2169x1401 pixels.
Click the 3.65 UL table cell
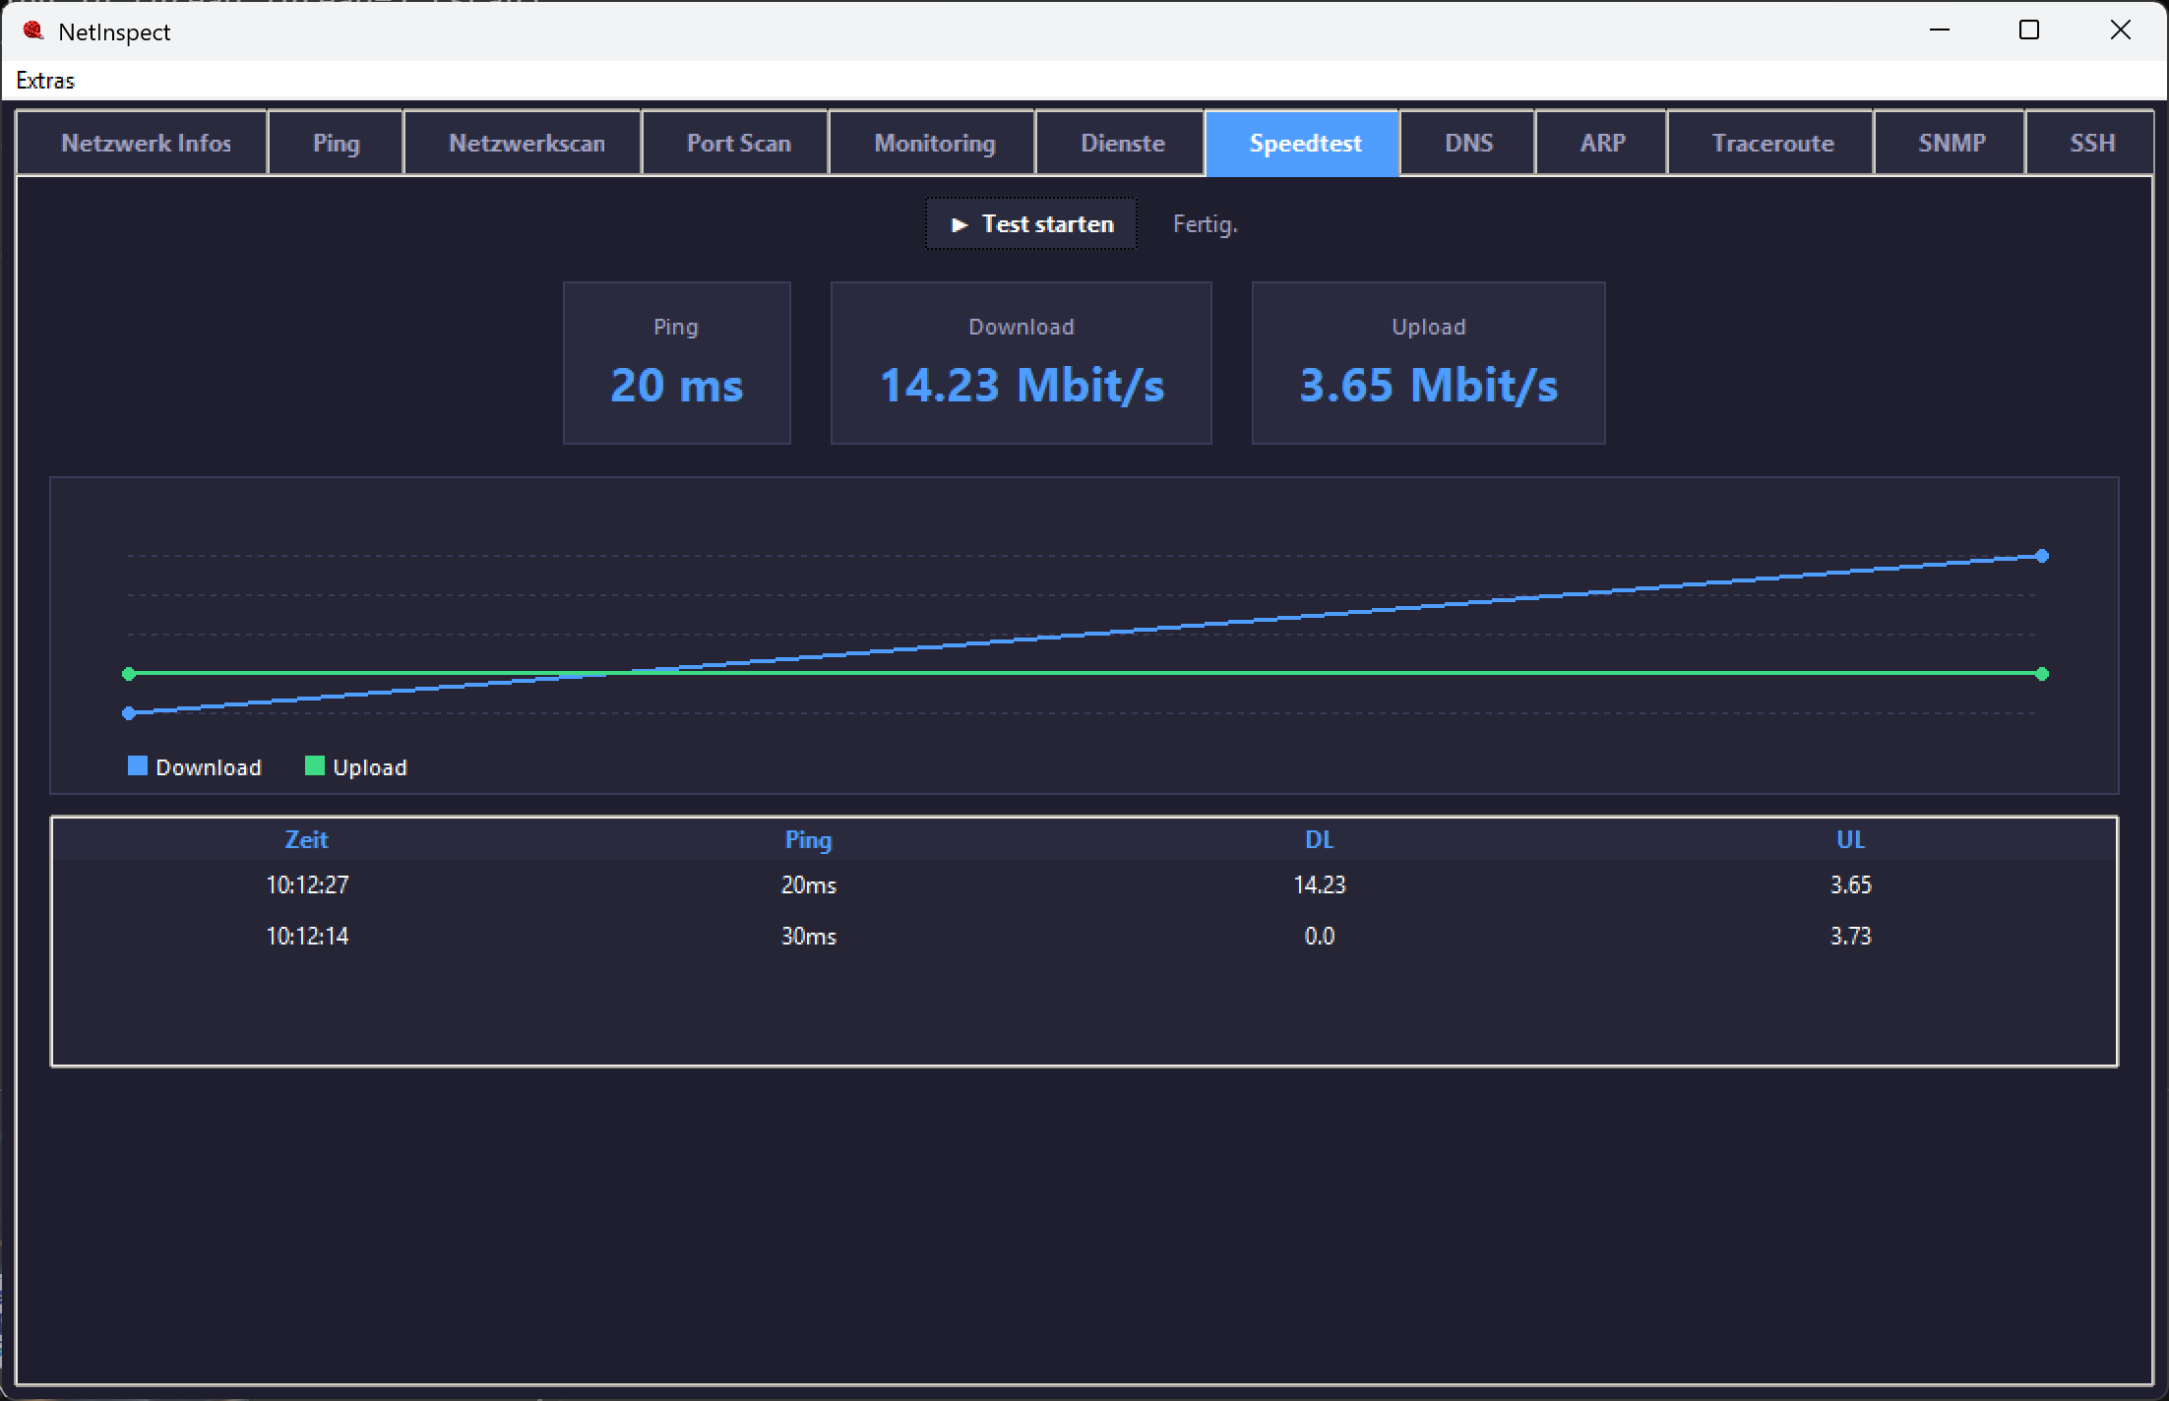click(1851, 885)
